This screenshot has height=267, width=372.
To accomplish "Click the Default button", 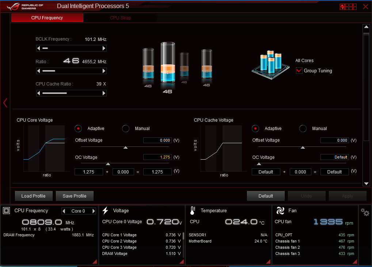I will (266, 196).
